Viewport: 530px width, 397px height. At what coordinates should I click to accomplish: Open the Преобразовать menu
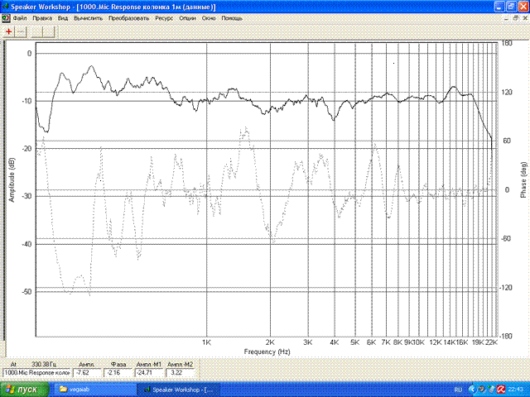click(129, 18)
